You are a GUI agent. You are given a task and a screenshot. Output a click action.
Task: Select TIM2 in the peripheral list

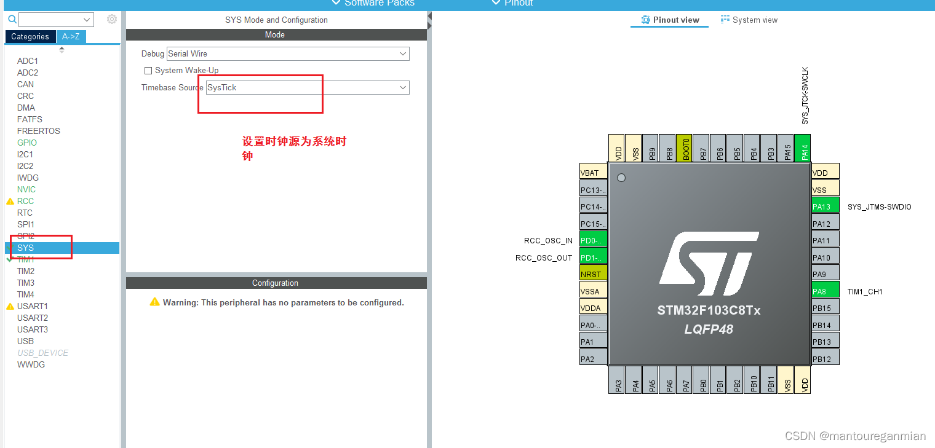(26, 271)
